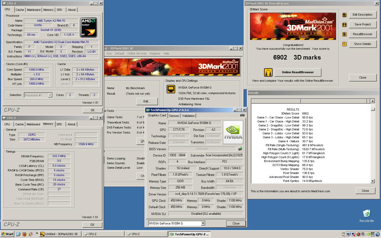Open the Help menu in 3DMark2001
This screenshot has width=381, height=238.
166,53
